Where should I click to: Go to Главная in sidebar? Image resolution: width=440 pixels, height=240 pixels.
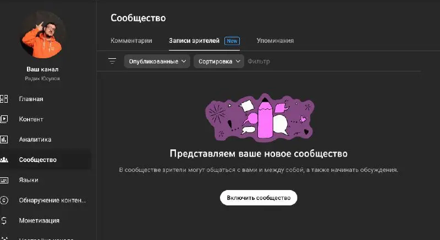pos(31,99)
